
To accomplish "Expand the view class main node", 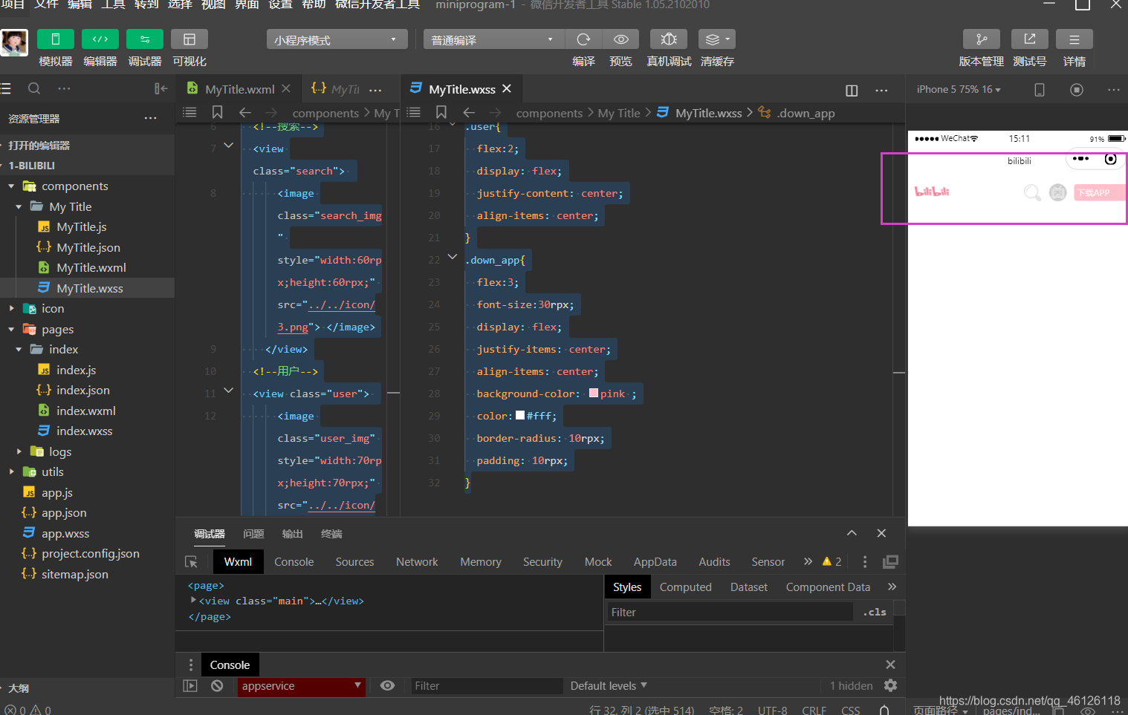I will [x=193, y=600].
